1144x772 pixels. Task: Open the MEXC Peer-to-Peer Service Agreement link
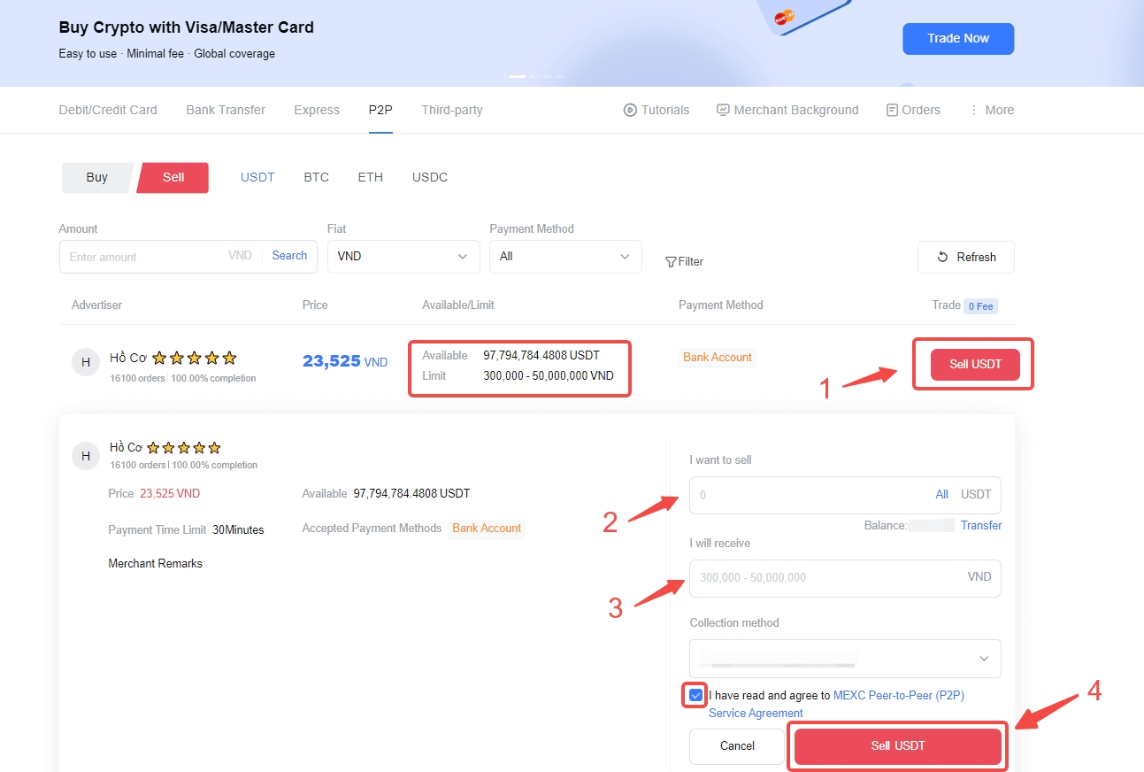tap(898, 696)
